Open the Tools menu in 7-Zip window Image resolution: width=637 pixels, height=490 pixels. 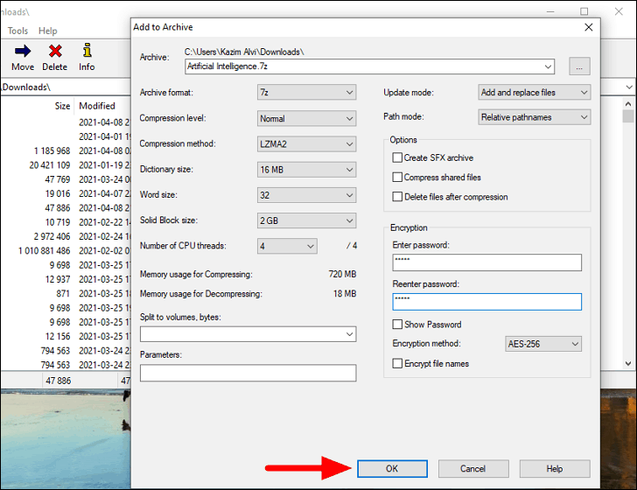click(17, 31)
